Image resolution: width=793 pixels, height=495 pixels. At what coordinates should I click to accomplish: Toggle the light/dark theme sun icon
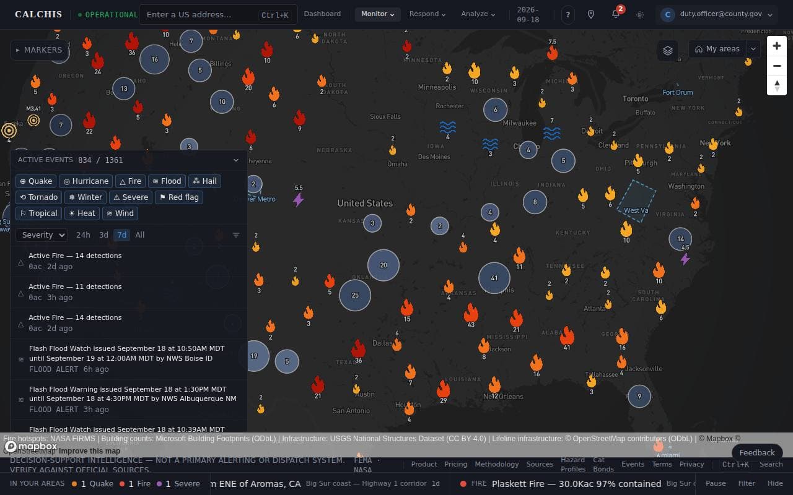[x=640, y=14]
